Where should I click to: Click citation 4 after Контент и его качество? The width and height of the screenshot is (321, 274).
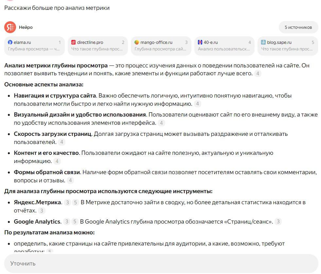coord(57,161)
